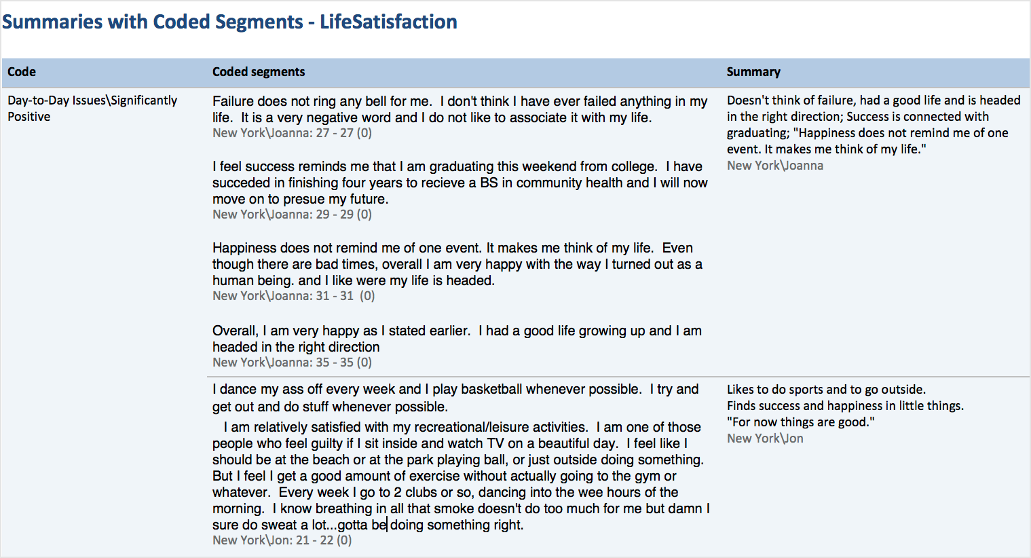Open source link New York\Joanna: 29 - 29
Image resolution: width=1031 pixels, height=558 pixels.
click(292, 215)
